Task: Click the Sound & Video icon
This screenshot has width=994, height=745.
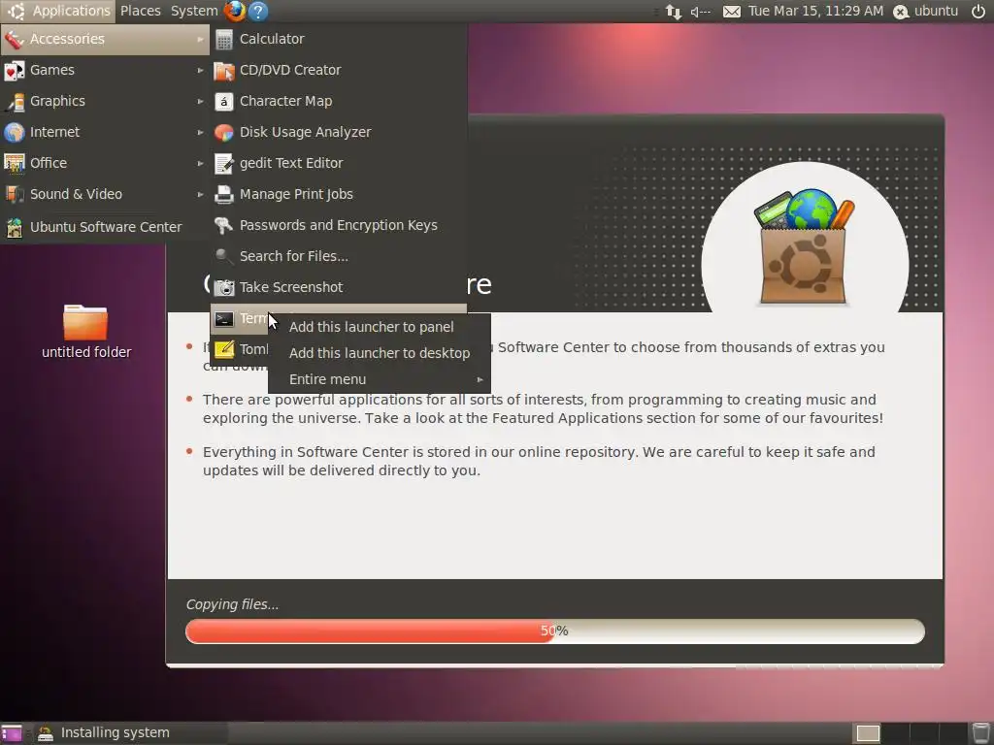Action: point(14,194)
